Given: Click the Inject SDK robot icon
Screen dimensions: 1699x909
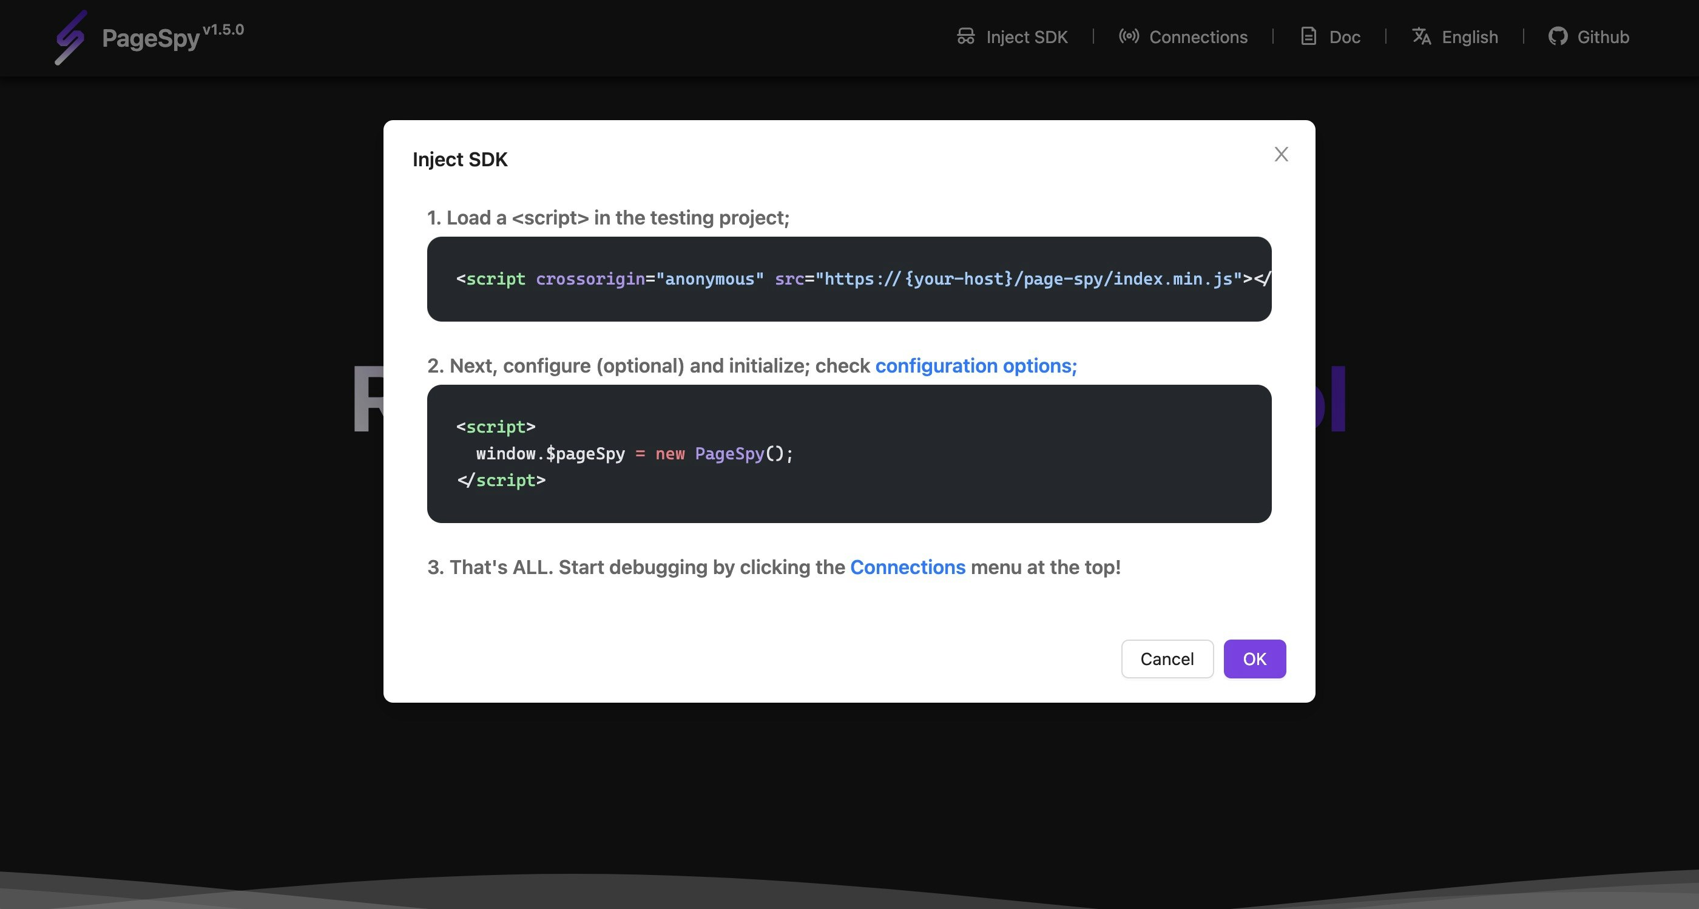Looking at the screenshot, I should pyautogui.click(x=965, y=36).
